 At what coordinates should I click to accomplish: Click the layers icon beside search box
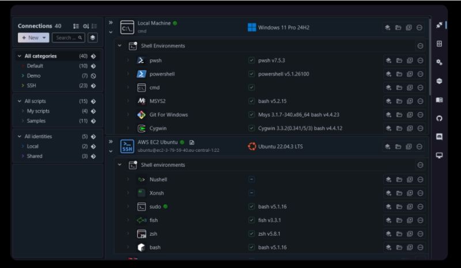[x=93, y=37]
